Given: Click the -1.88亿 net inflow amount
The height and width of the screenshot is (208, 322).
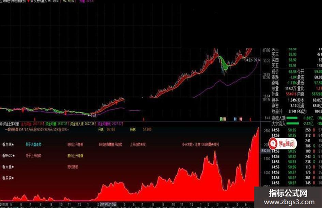Looking at the screenshot, I should pos(308,118).
